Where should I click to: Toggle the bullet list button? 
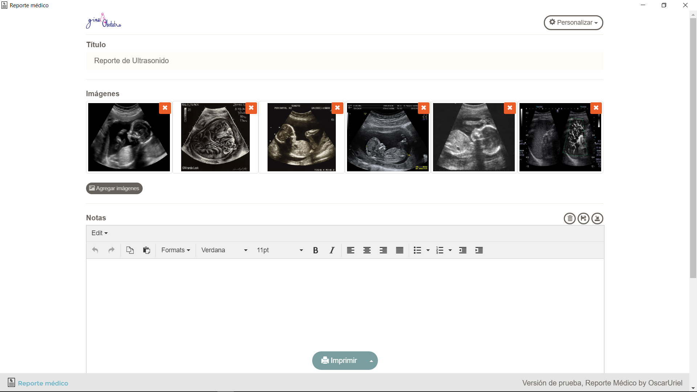point(417,250)
